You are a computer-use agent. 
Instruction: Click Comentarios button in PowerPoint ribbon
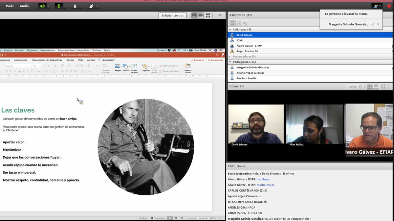pyautogui.click(x=215, y=60)
